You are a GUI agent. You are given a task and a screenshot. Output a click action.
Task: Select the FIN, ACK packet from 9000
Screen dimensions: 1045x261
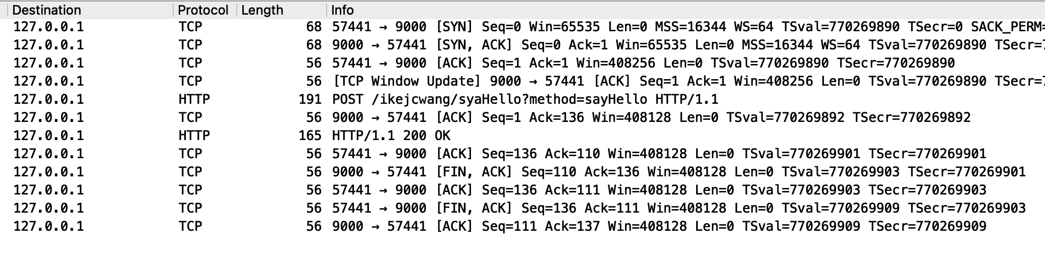(522, 172)
